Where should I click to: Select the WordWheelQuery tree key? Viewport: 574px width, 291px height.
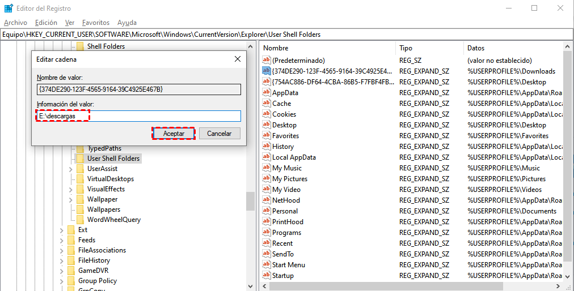click(114, 220)
